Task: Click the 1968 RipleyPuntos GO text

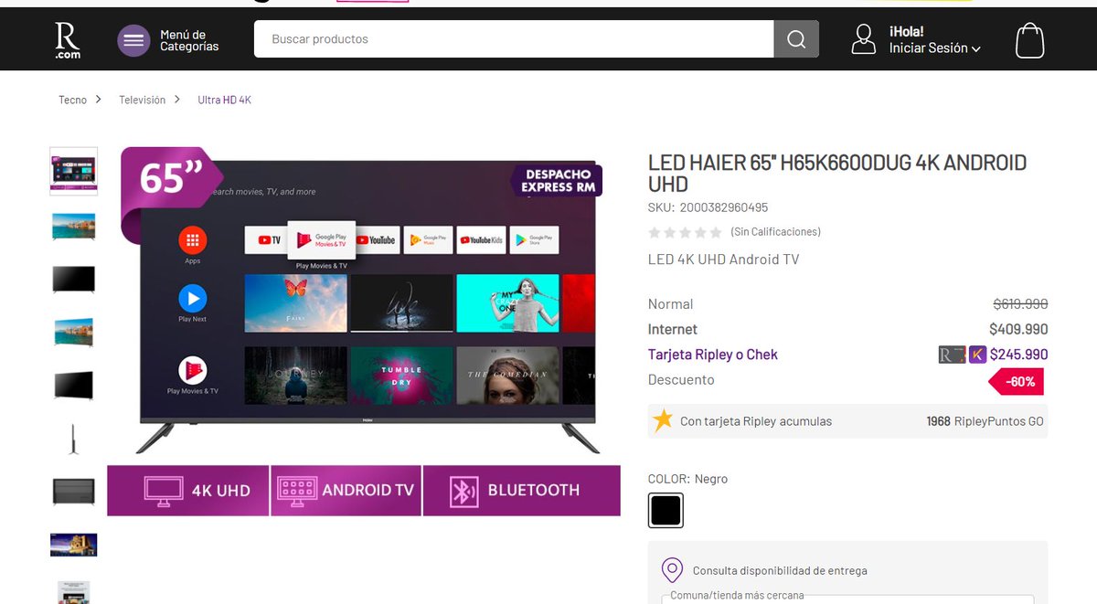Action: (985, 421)
